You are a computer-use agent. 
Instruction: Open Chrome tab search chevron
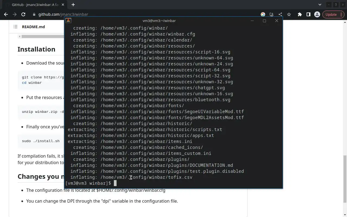pyautogui.click(x=320, y=5)
